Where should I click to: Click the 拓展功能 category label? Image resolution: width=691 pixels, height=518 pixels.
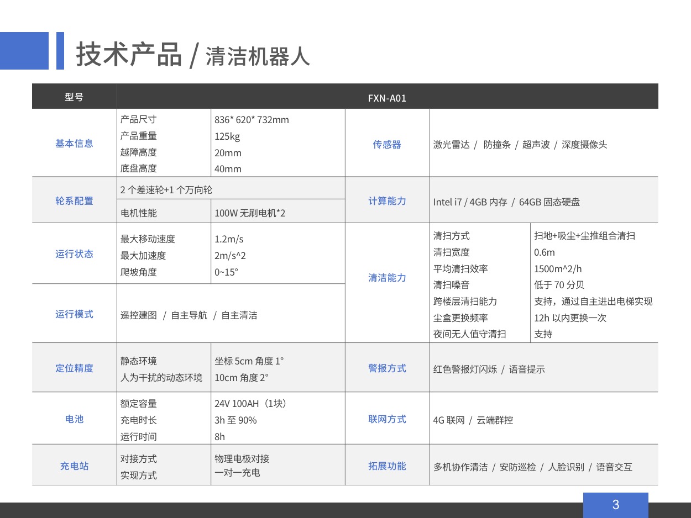pyautogui.click(x=387, y=466)
